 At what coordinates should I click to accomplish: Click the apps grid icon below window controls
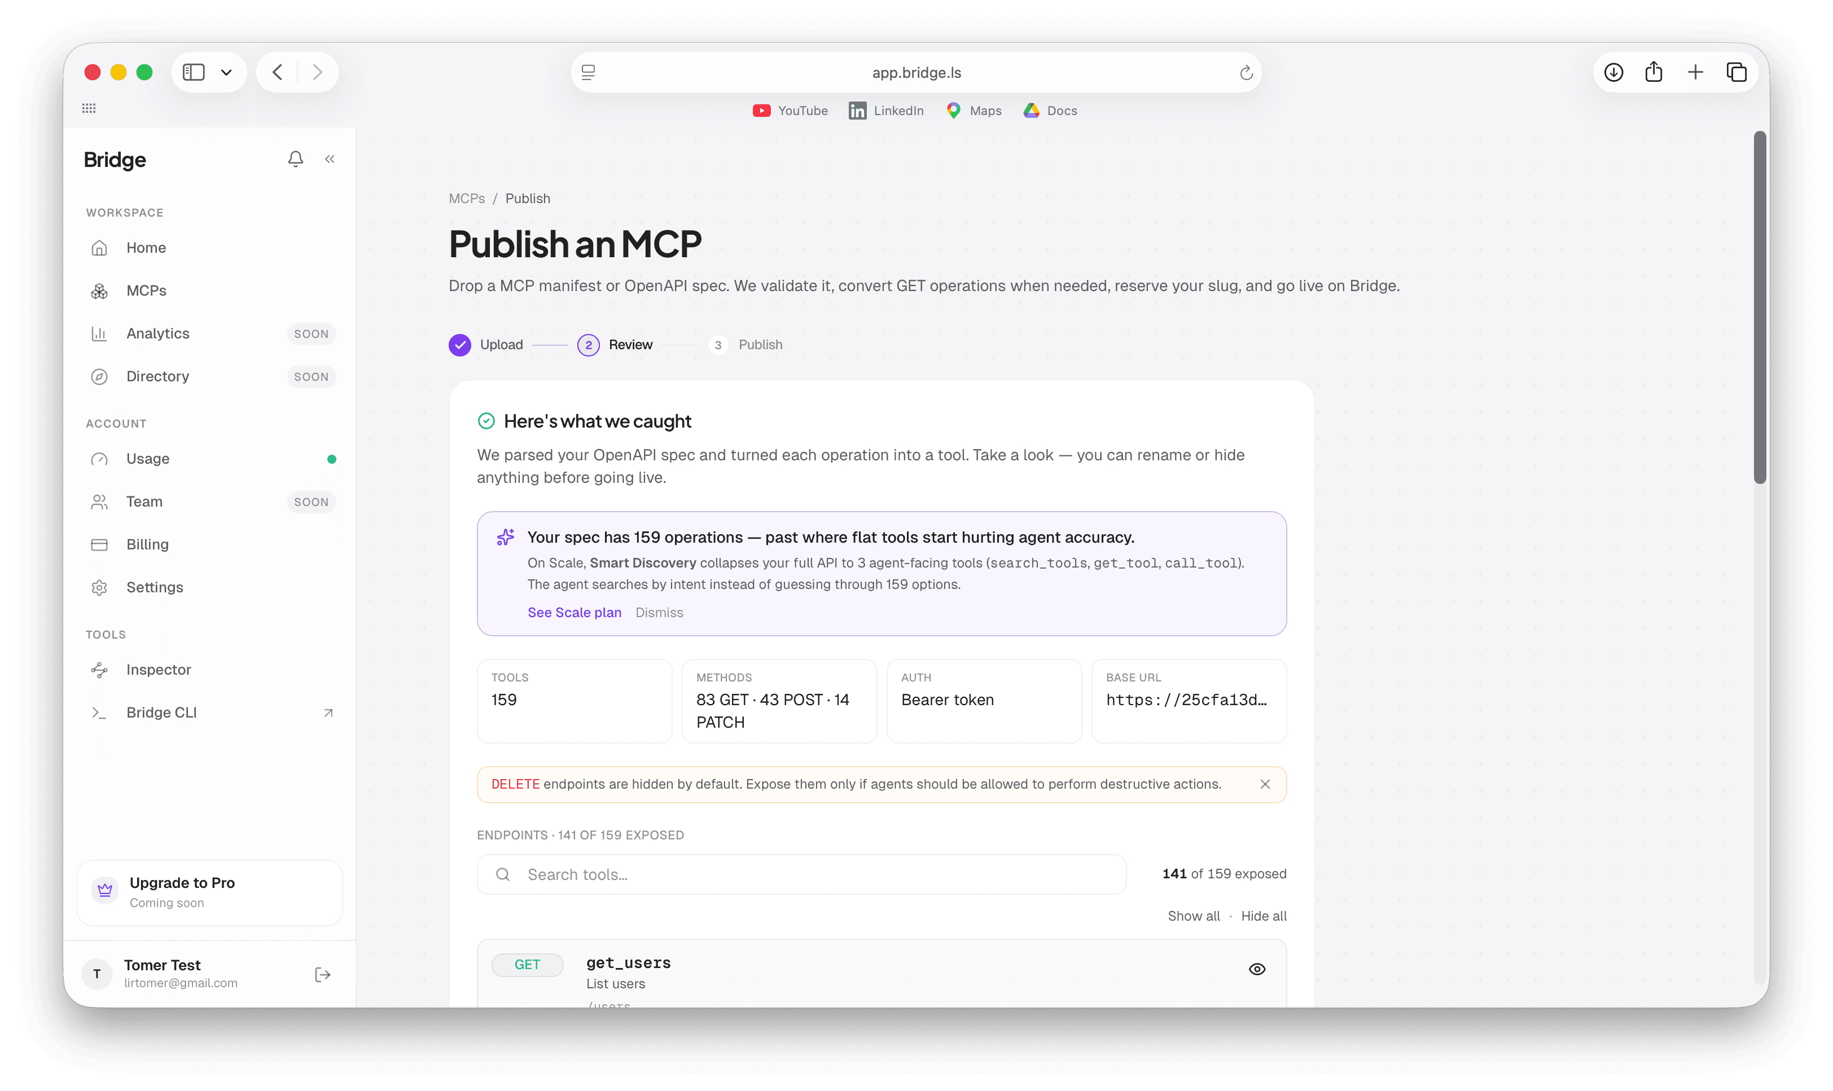point(89,108)
